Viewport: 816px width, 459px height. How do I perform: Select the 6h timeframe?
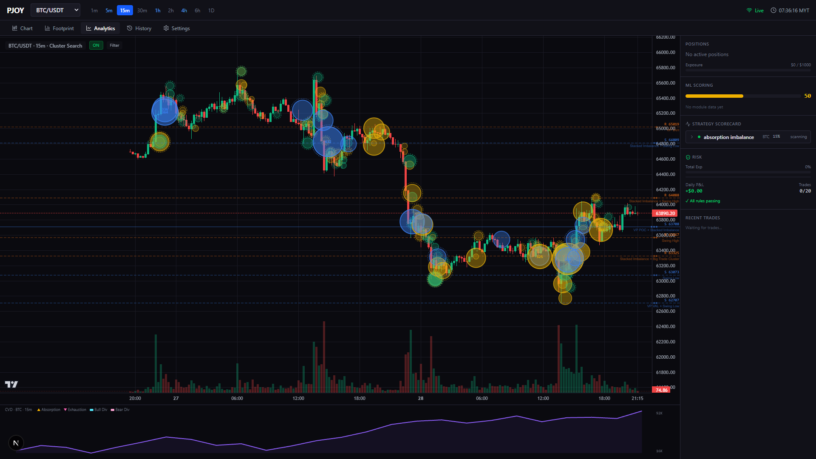click(198, 11)
